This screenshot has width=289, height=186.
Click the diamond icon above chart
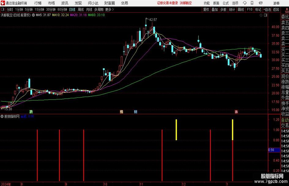[x=261, y=15]
